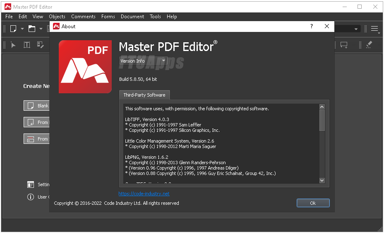Click the From scanner button
Screen dimensions: 384x233
[37, 139]
